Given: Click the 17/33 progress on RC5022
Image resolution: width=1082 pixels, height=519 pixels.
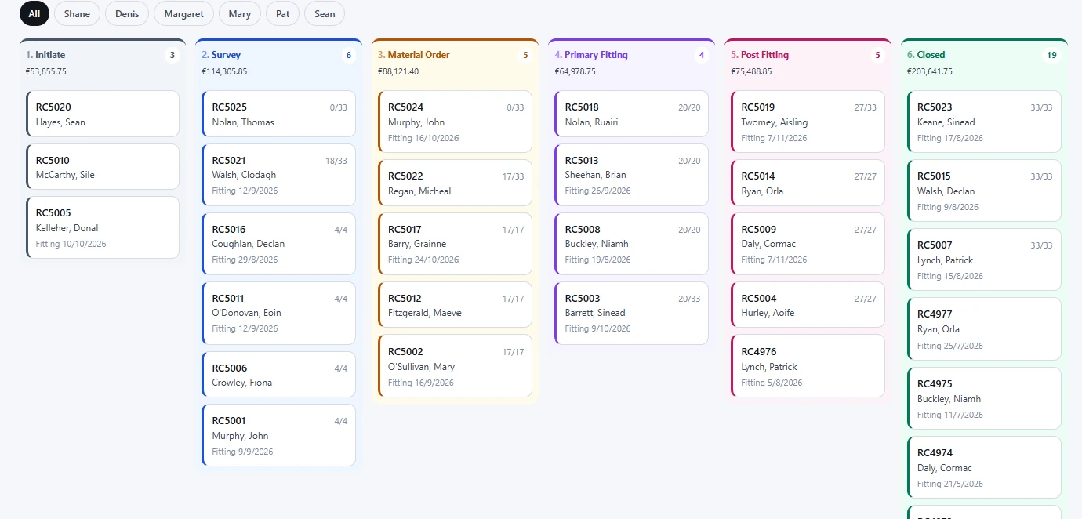Looking at the screenshot, I should pyautogui.click(x=513, y=176).
